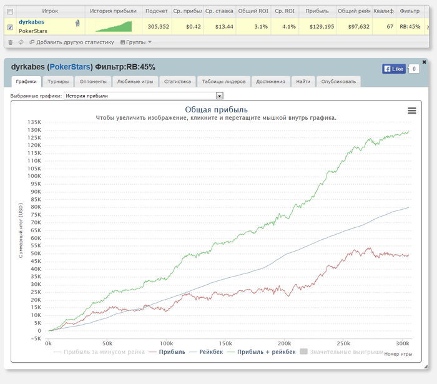Sort by the Ср. ставка column header
The height and width of the screenshot is (384, 437).
pos(219,11)
